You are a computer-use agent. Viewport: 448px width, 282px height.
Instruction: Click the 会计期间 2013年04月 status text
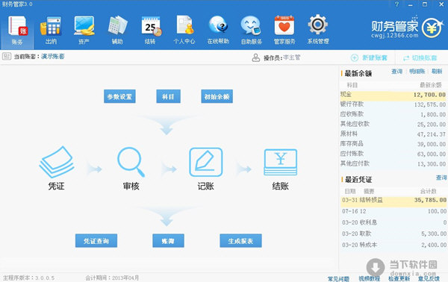tap(112, 278)
